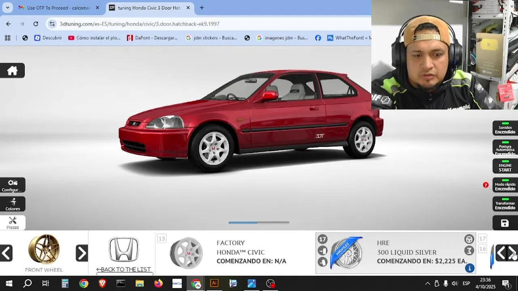Image resolution: width=518 pixels, height=291 pixels.
Task: Select the HRE 300 Liquid Silver wheel
Action: tap(395, 253)
